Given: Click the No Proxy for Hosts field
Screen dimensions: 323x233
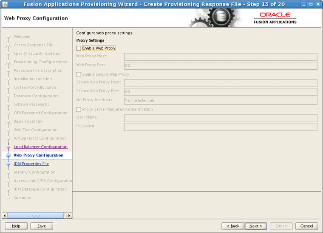Looking at the screenshot, I should point(221,101).
